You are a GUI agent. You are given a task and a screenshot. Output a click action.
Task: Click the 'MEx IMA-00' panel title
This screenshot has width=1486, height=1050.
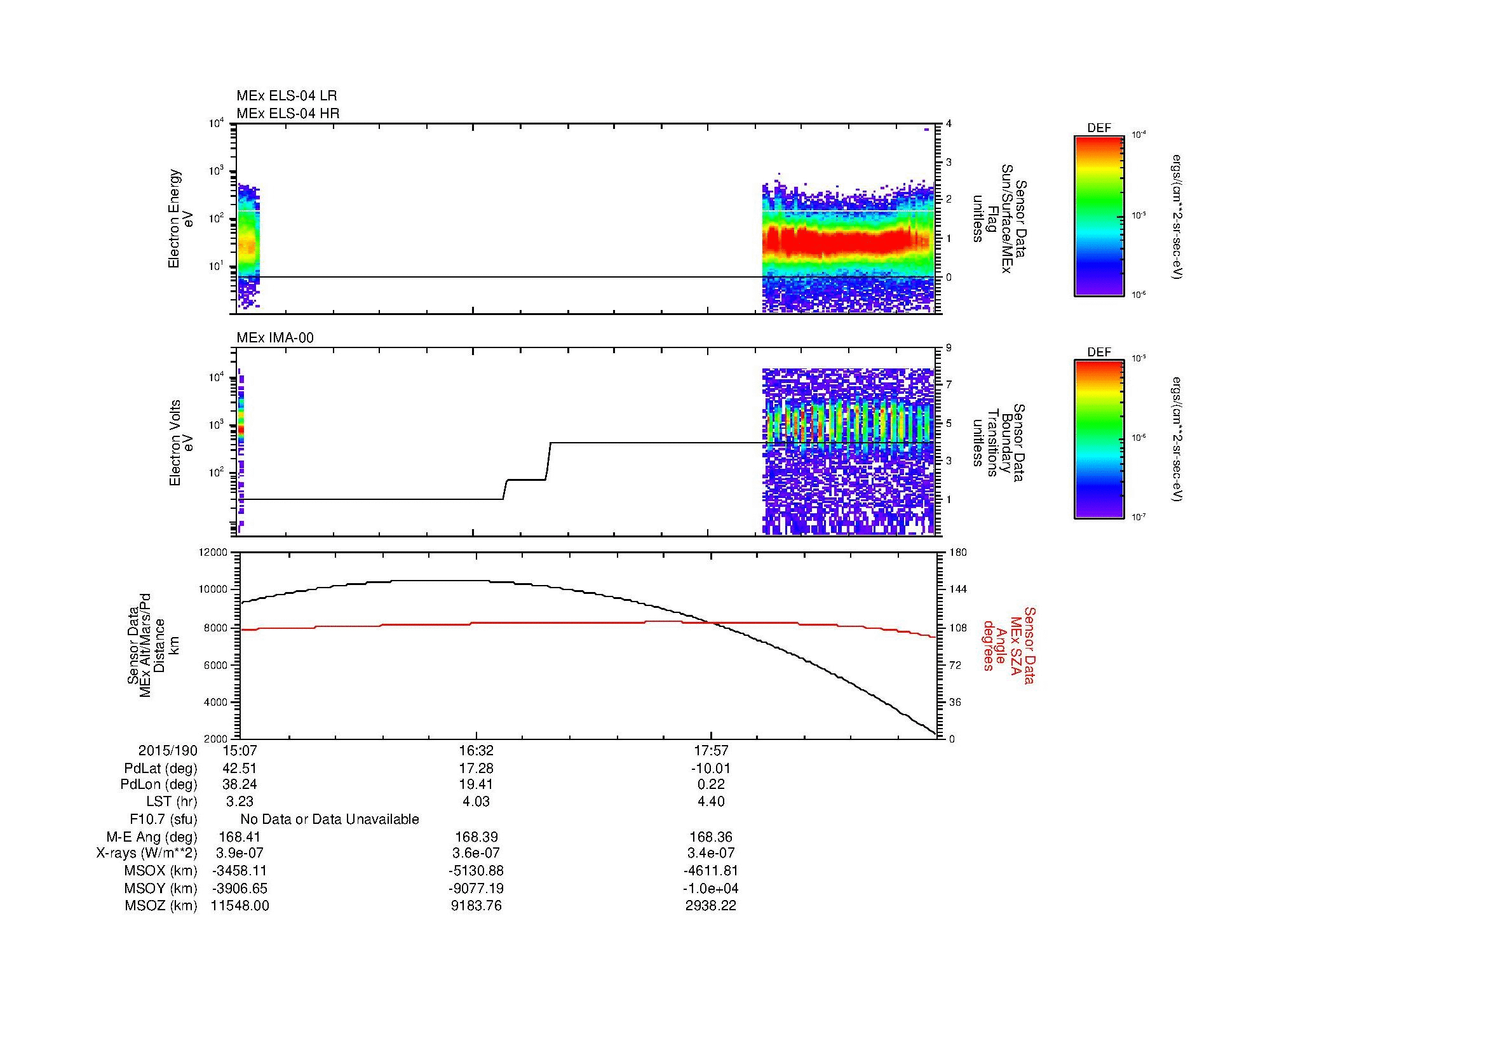click(x=275, y=338)
